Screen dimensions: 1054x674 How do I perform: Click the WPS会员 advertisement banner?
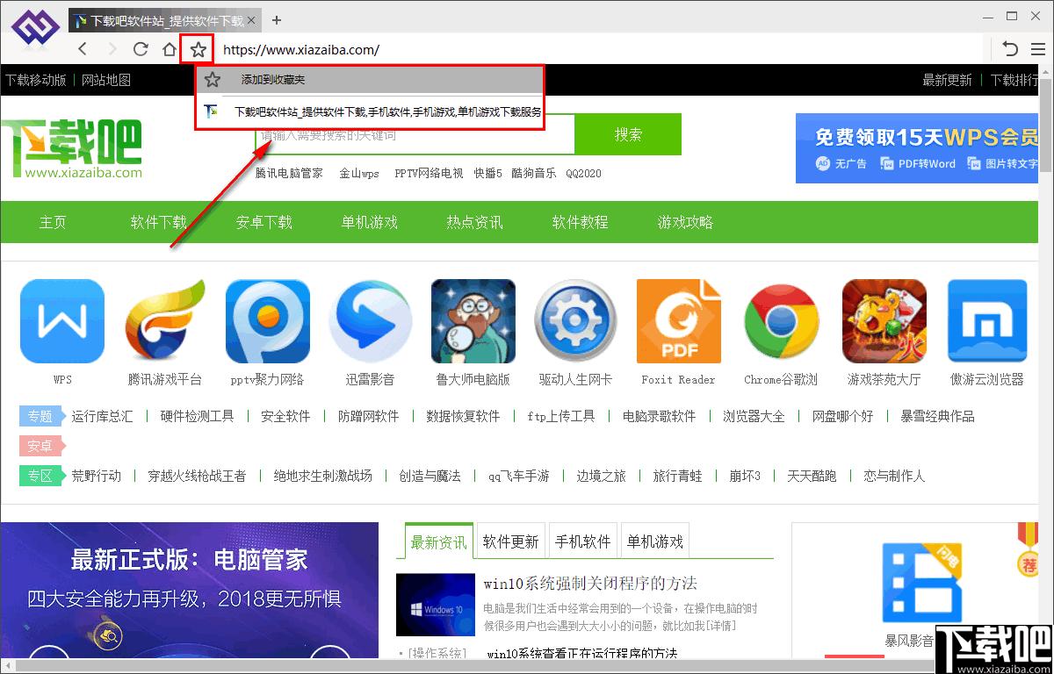pos(917,147)
